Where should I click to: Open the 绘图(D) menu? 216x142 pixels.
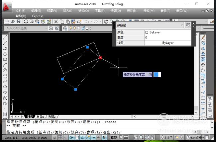click(116, 11)
